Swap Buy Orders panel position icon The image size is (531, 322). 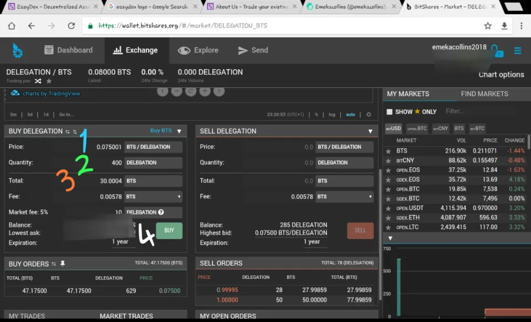coord(54,264)
